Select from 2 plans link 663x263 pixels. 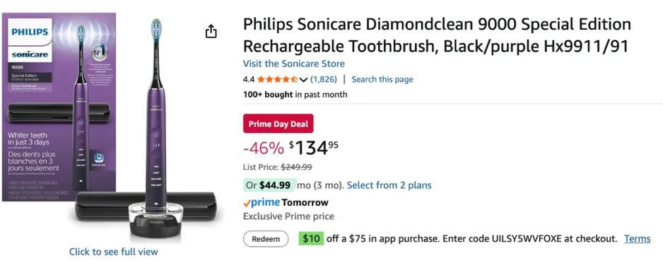coord(389,185)
